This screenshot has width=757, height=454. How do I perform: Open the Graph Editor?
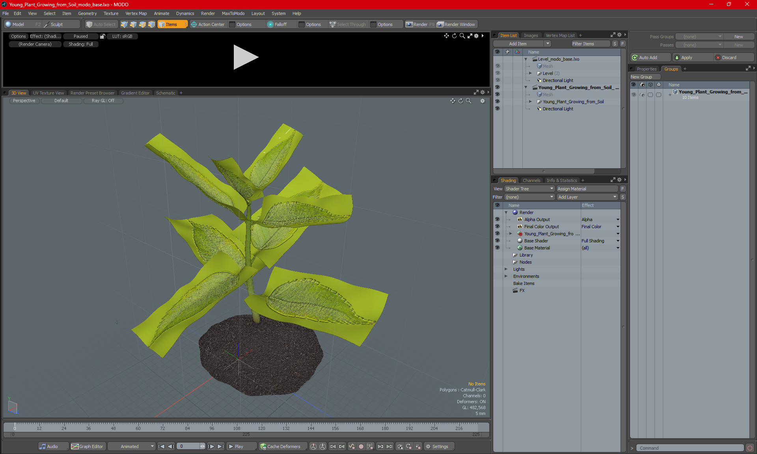(87, 447)
